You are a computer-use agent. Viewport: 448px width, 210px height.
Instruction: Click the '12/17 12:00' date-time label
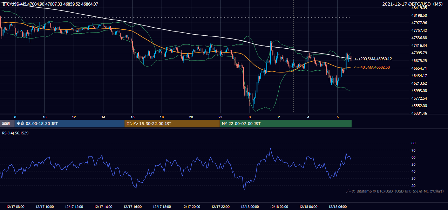(x=74, y=207)
